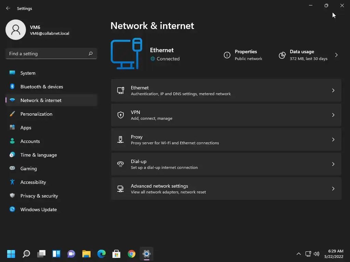Click the Back arrow in Settings
350x262 pixels.
(8, 9)
